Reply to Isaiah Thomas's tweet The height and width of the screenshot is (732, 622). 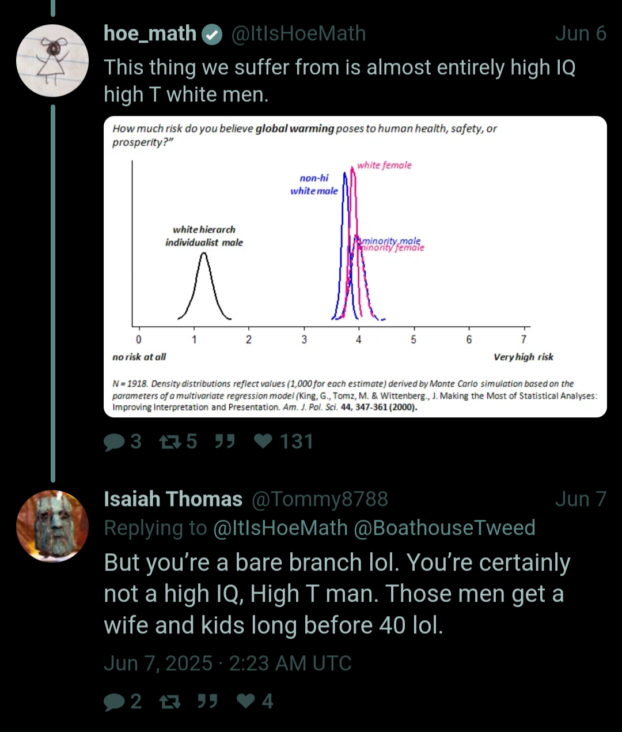coord(114,701)
